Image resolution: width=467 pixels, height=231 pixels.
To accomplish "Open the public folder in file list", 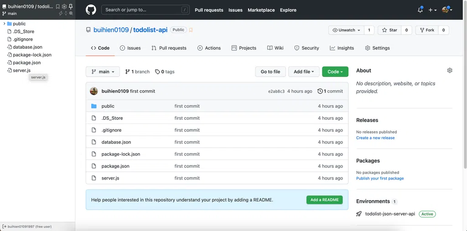I will point(108,106).
